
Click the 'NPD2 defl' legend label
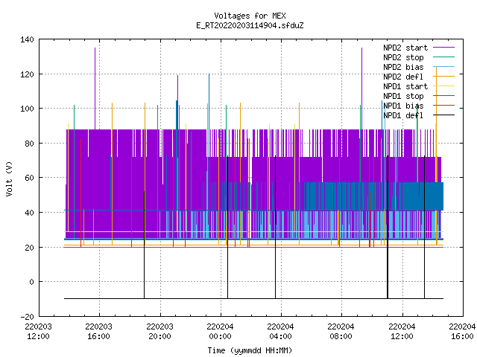click(403, 77)
